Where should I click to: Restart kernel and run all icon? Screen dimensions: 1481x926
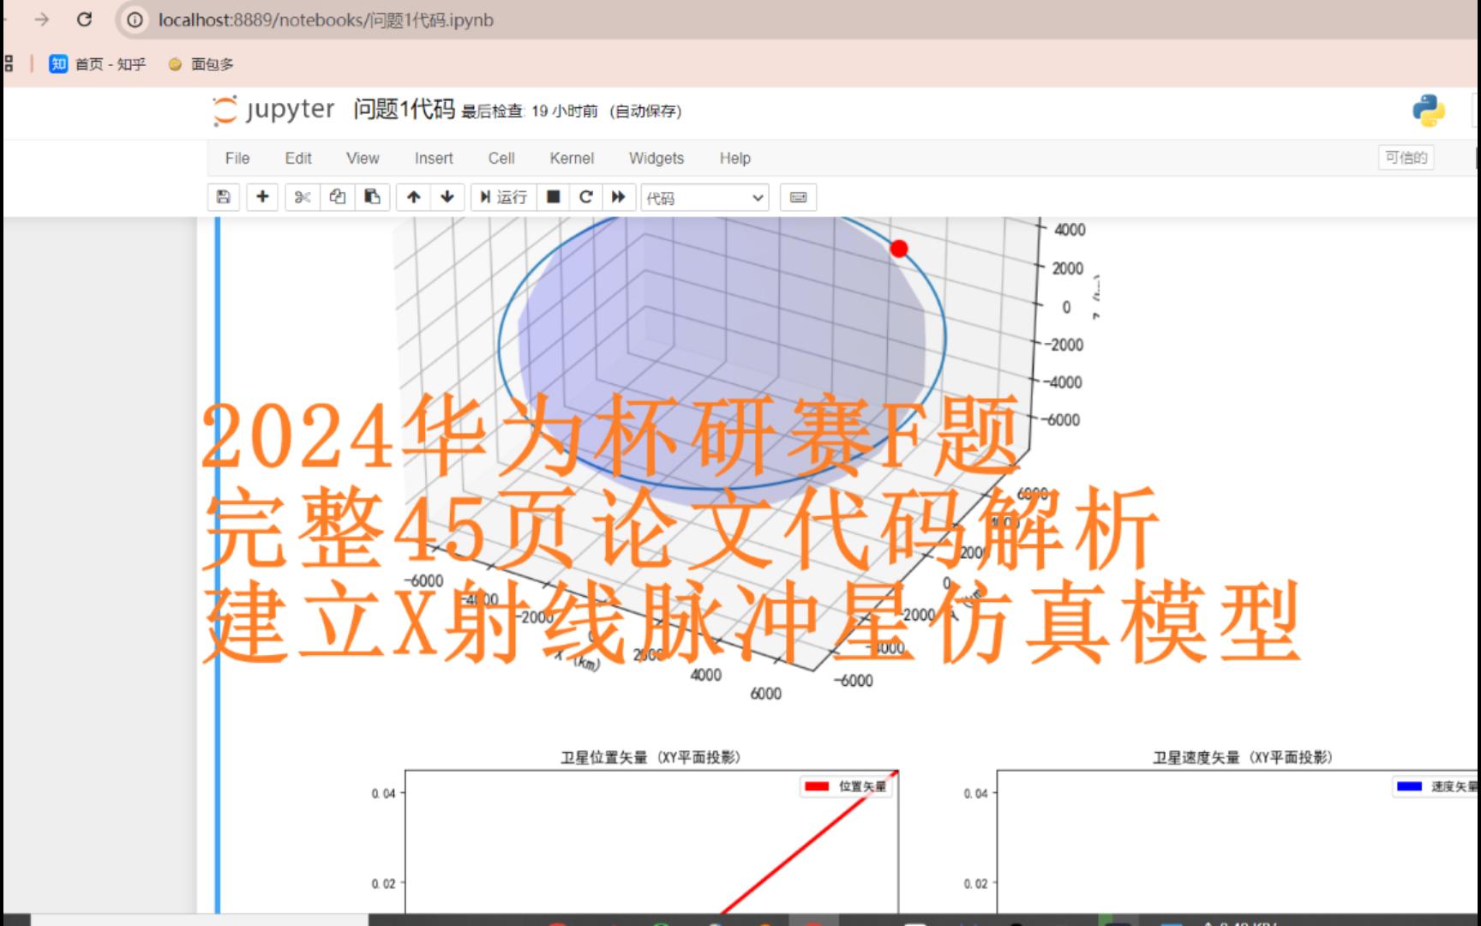click(x=619, y=197)
